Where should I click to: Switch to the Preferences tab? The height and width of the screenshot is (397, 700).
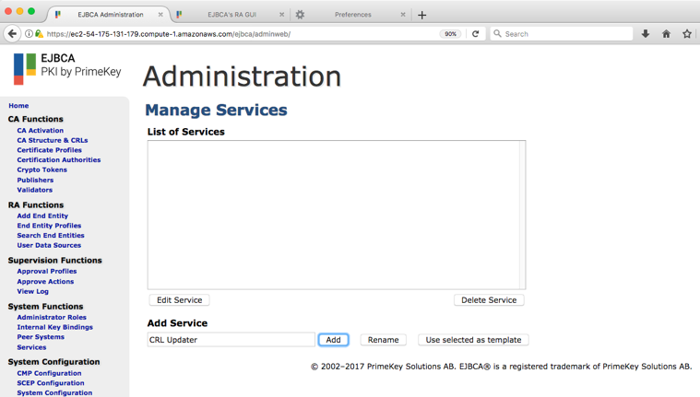pyautogui.click(x=352, y=15)
